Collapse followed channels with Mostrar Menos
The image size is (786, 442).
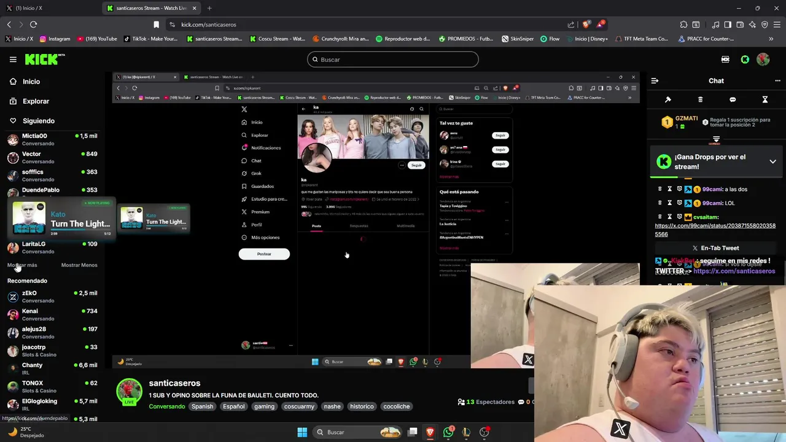(x=79, y=265)
